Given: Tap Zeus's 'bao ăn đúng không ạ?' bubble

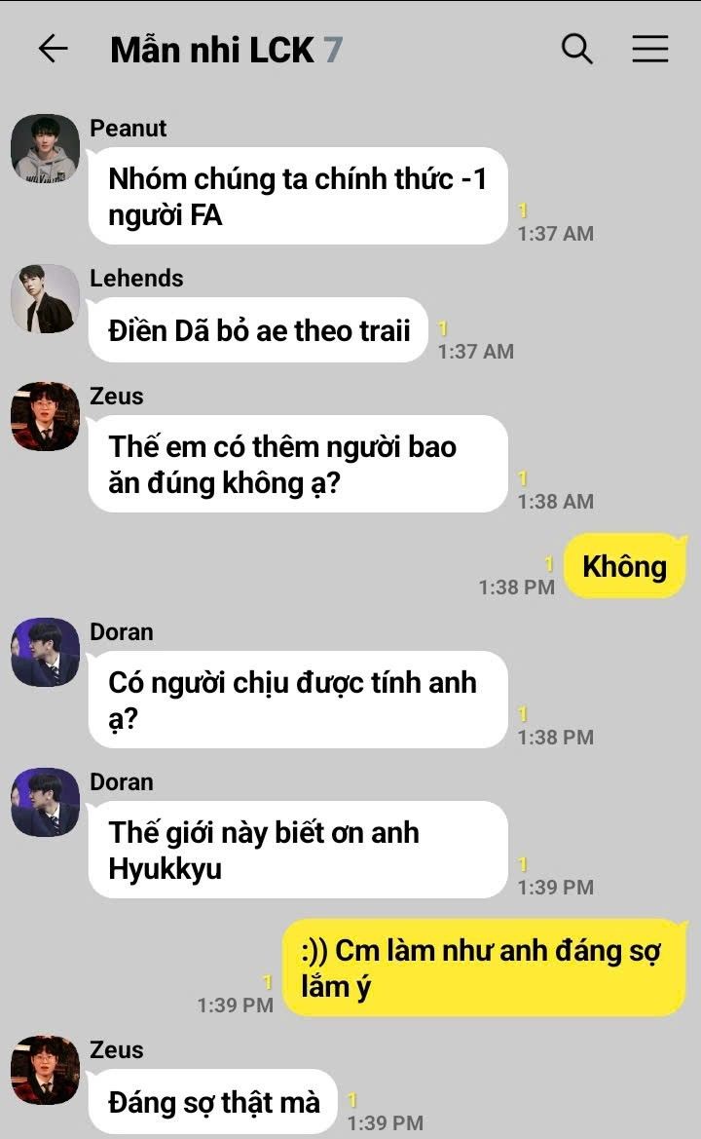Looking at the screenshot, I should (298, 464).
